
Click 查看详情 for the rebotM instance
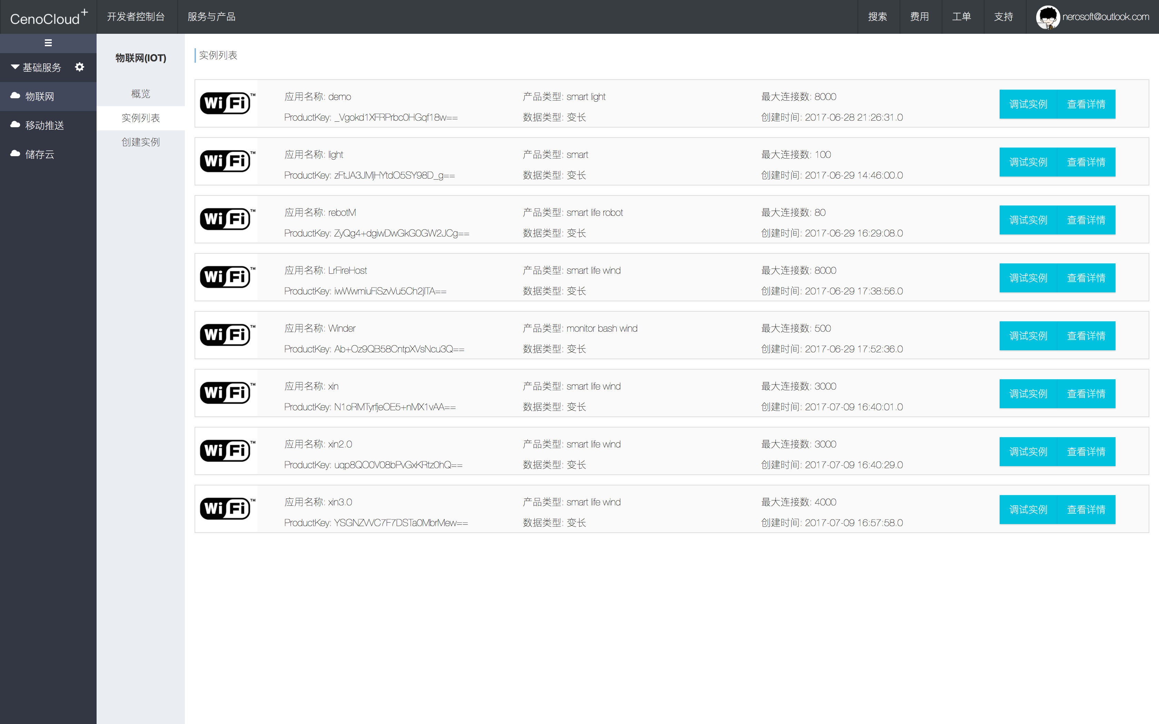coord(1086,220)
